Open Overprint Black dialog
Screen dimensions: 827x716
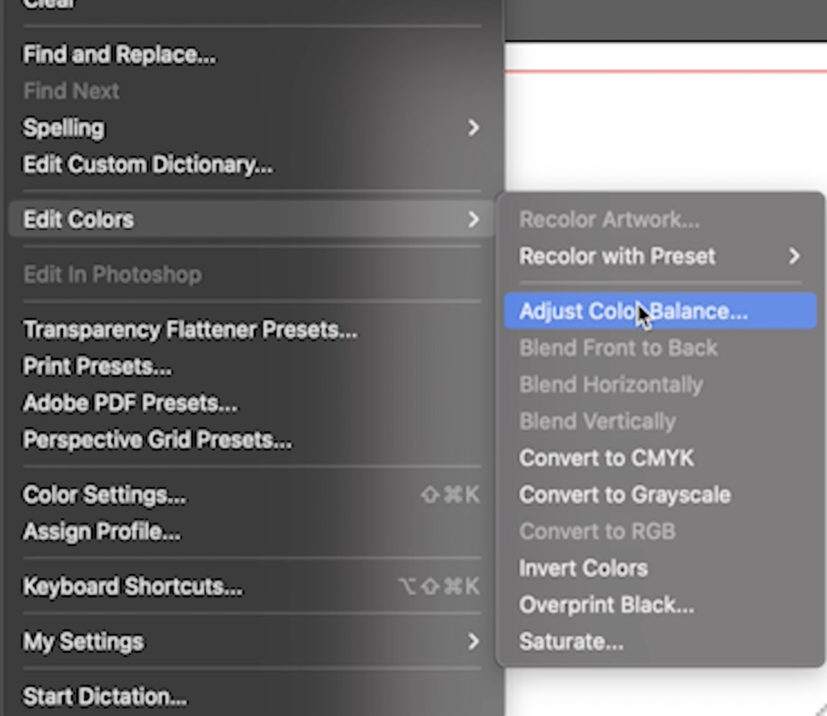tap(607, 605)
